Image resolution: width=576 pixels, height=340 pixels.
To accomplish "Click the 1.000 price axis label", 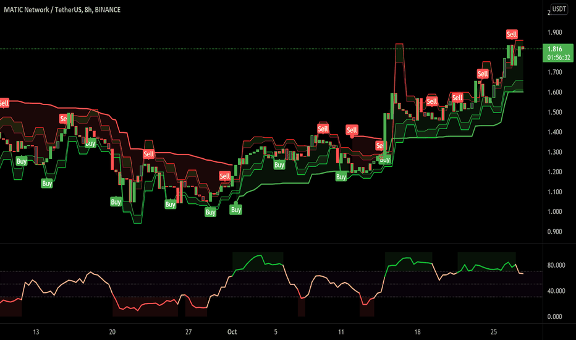I will (x=555, y=211).
